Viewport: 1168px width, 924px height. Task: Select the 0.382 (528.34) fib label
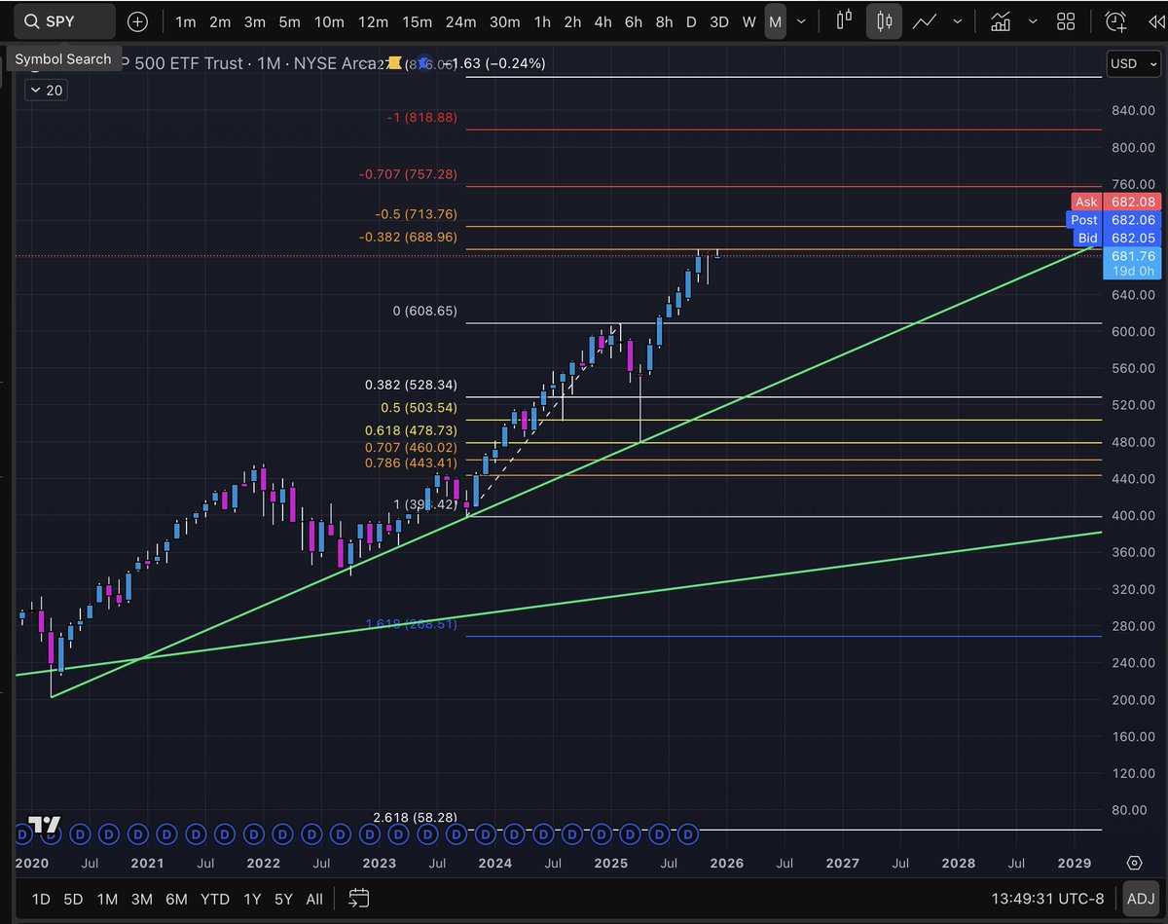tap(411, 386)
